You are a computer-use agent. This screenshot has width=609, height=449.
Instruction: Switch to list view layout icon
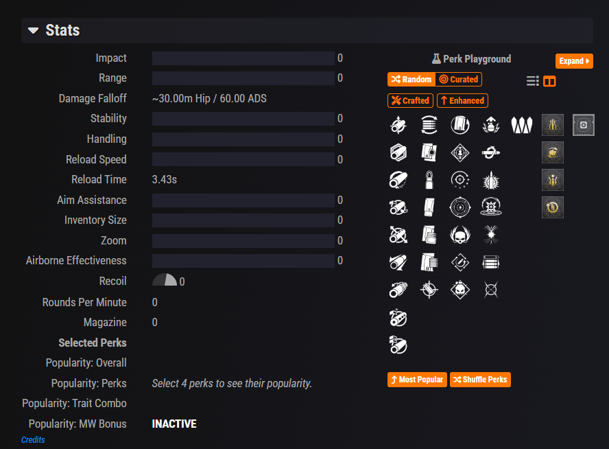pyautogui.click(x=533, y=81)
